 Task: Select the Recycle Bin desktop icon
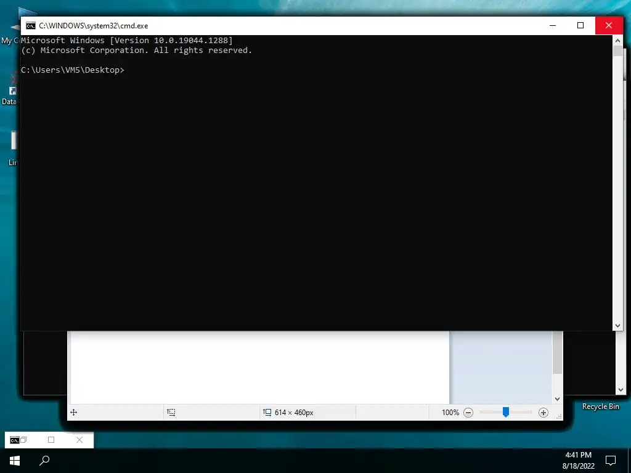click(x=600, y=406)
